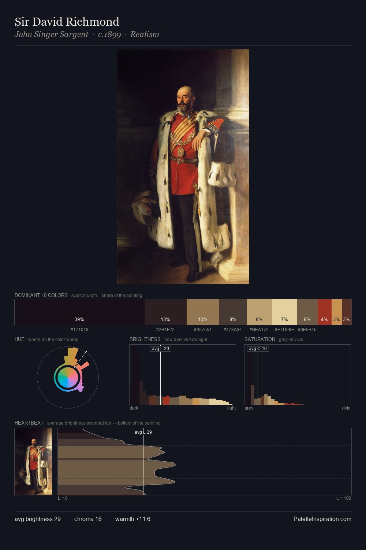366x550 pixels.
Task: Select the 3% orange-tan swatch
Action: pyautogui.click(x=337, y=312)
